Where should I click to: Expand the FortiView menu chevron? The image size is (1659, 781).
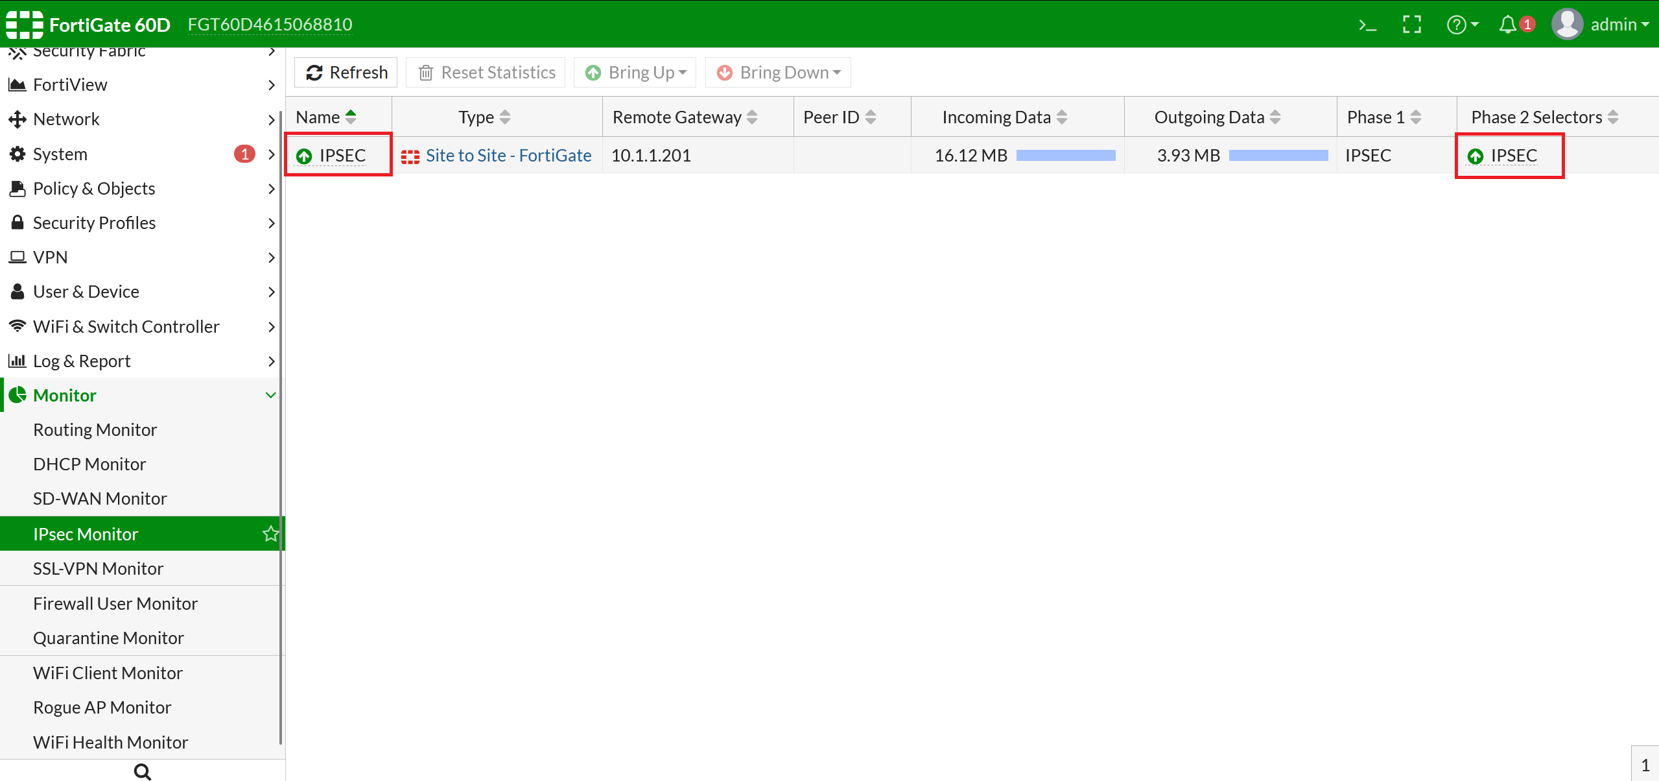click(272, 85)
